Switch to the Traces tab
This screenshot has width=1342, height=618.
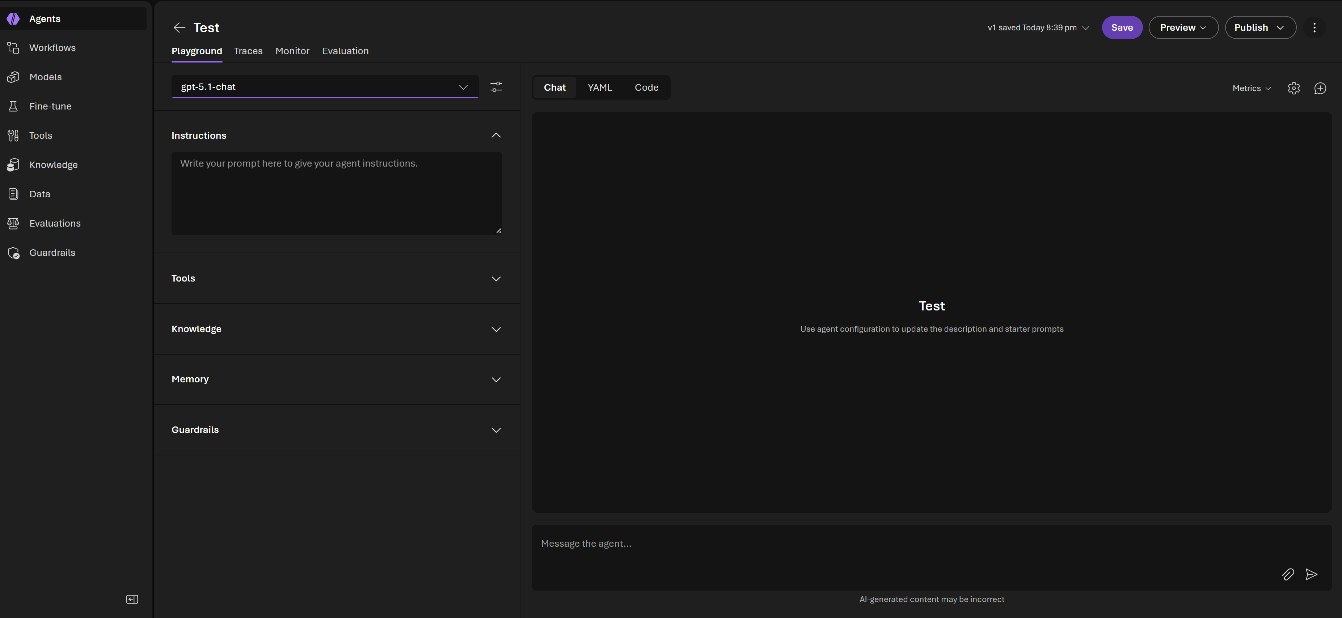pyautogui.click(x=248, y=51)
